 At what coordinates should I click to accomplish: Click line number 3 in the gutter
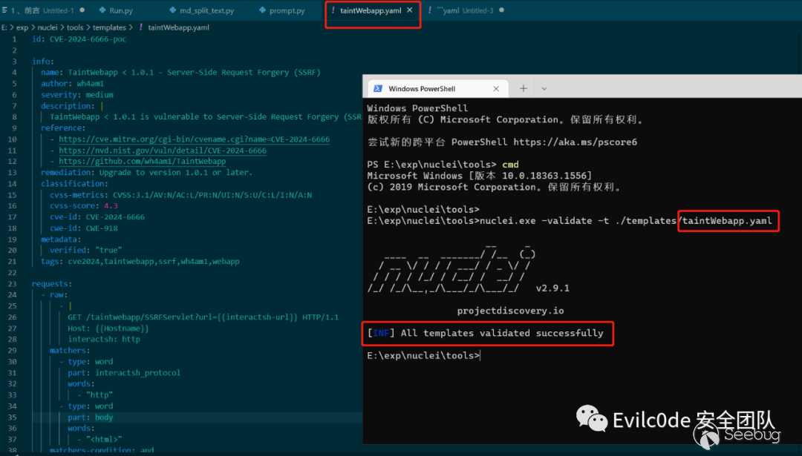coord(14,62)
